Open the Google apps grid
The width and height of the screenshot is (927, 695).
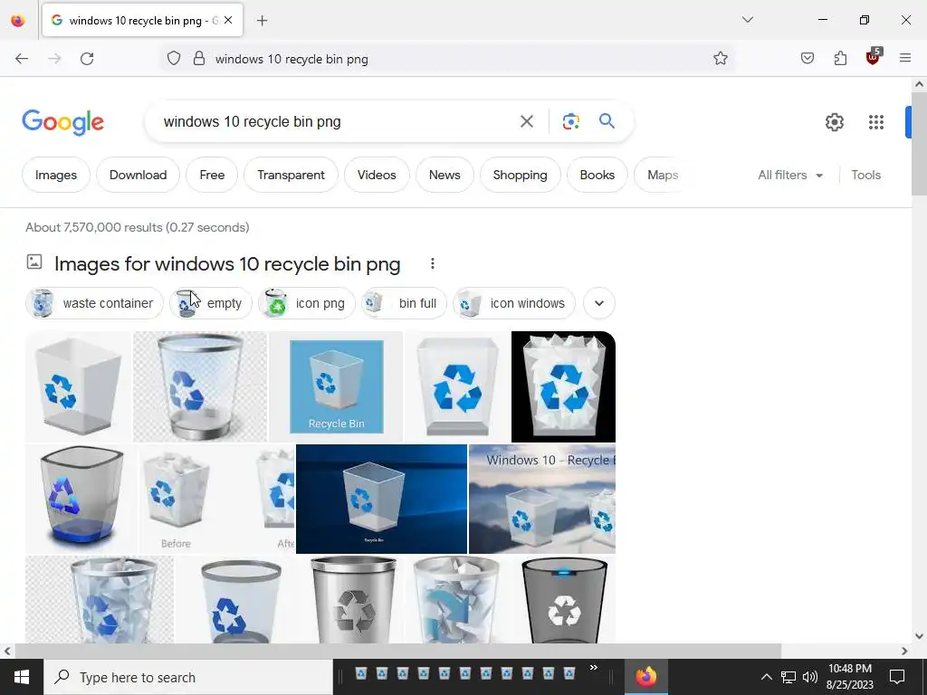[x=876, y=122]
